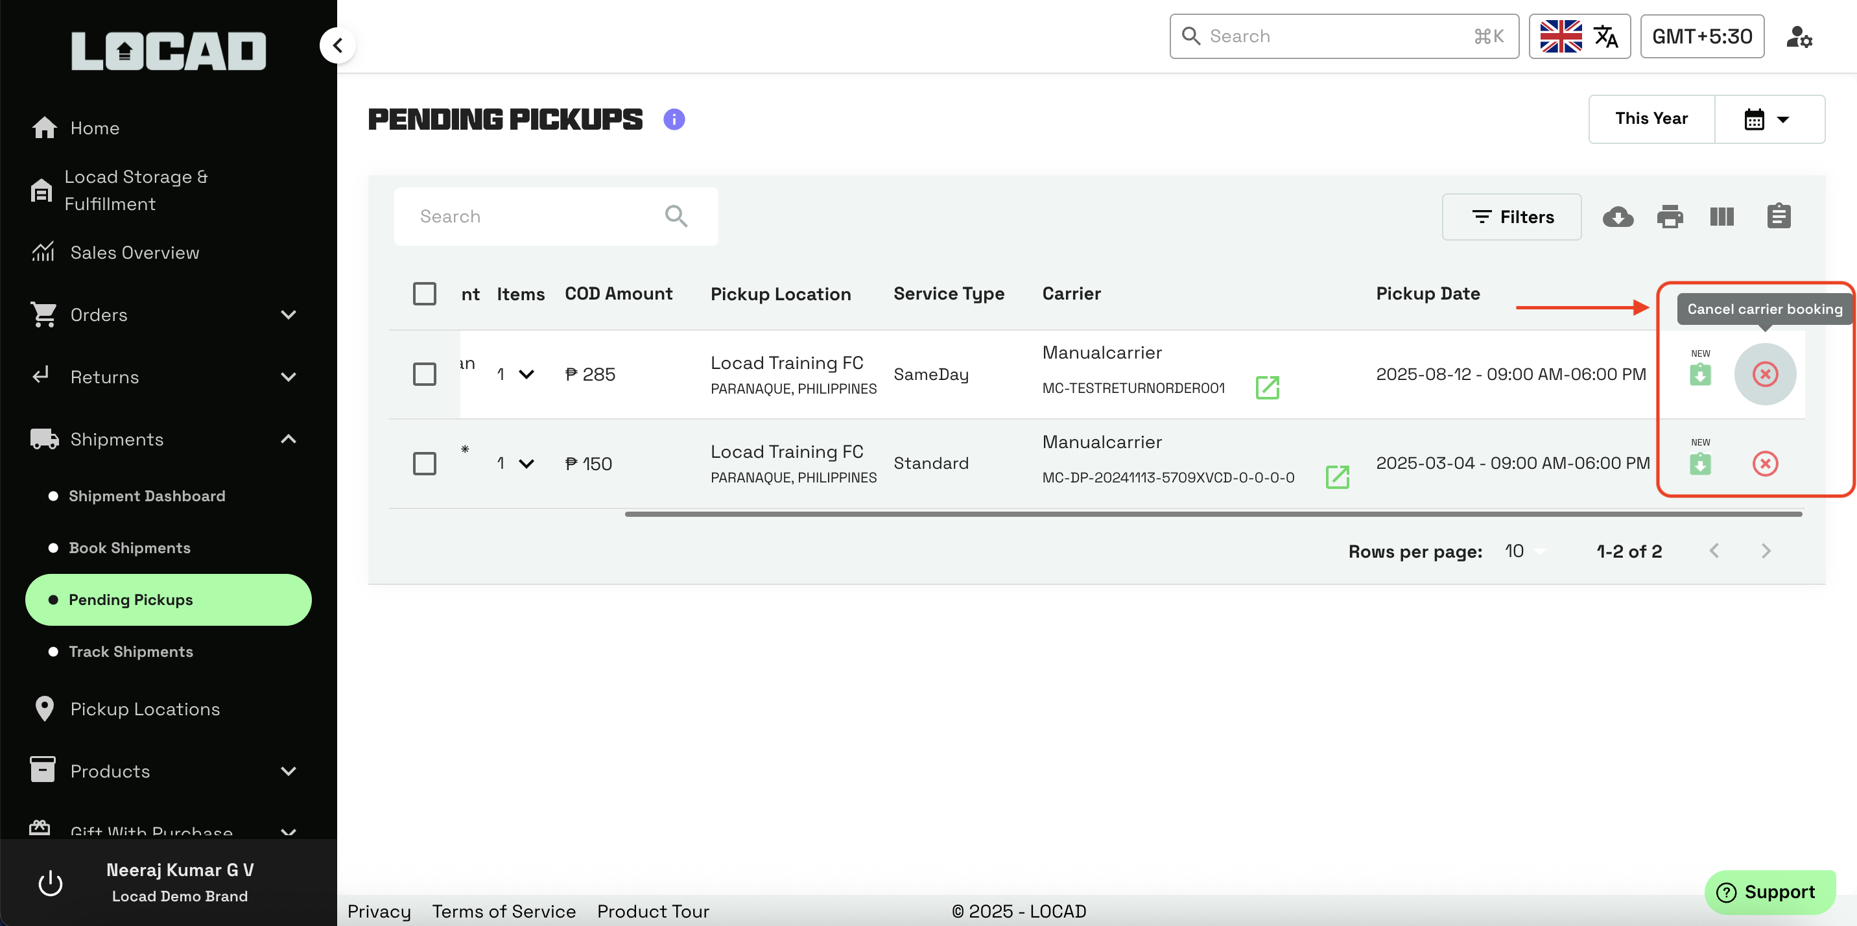
Task: Open the column view icon
Action: click(1721, 217)
